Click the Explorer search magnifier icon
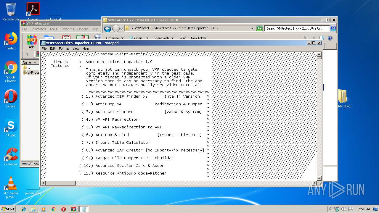 pos(333,28)
